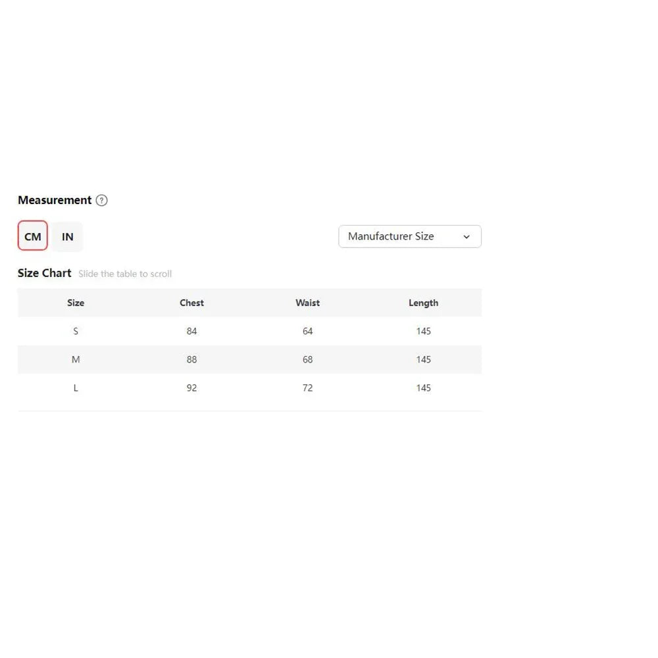Click the Chest column header
The width and height of the screenshot is (658, 658).
191,303
